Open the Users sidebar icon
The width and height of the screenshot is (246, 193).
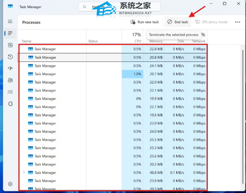click(x=10, y=80)
